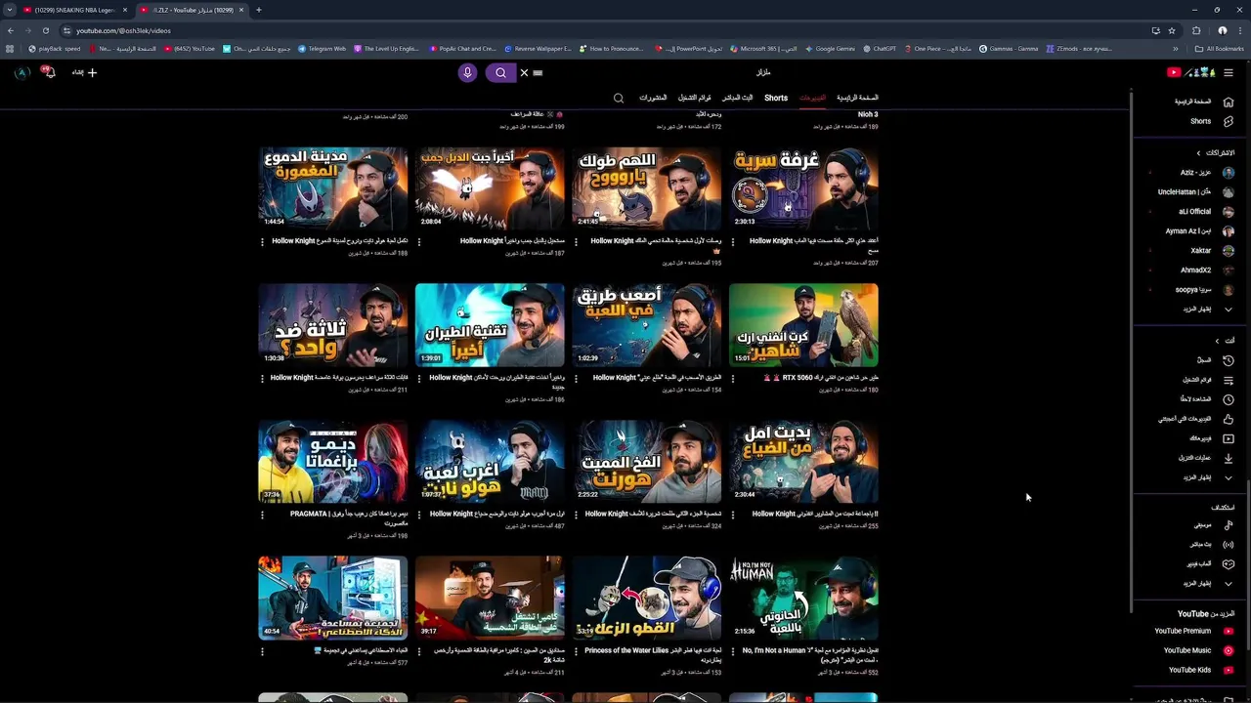Select the channel Videos tab
This screenshot has height=703, width=1251.
[x=812, y=98]
